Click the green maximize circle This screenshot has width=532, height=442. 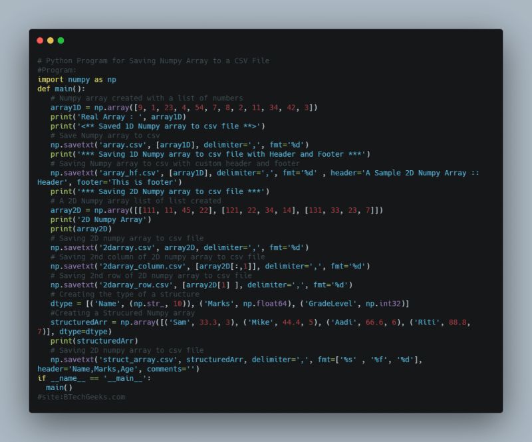pyautogui.click(x=59, y=40)
